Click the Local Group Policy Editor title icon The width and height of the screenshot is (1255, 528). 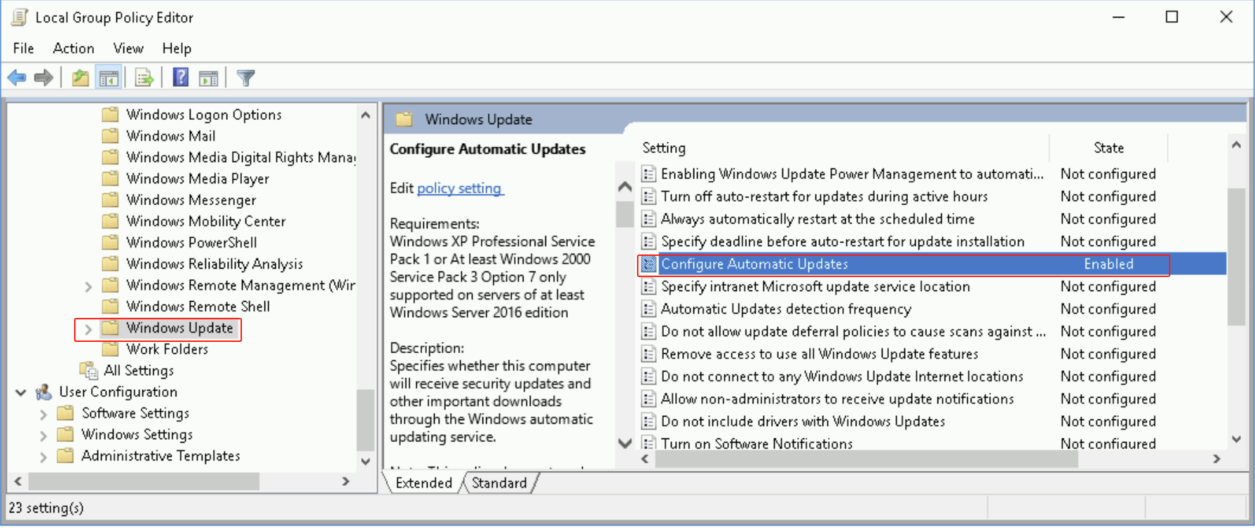pyautogui.click(x=20, y=18)
